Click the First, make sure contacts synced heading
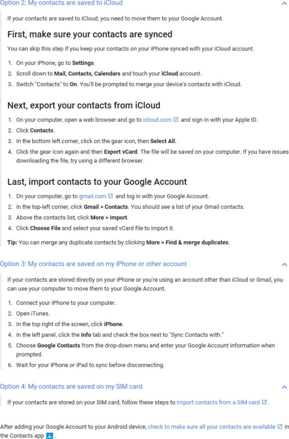 (90, 34)
